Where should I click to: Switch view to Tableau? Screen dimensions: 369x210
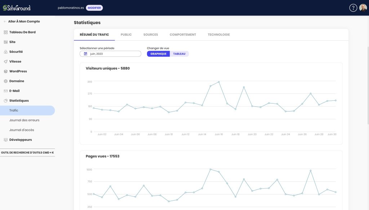pyautogui.click(x=179, y=54)
